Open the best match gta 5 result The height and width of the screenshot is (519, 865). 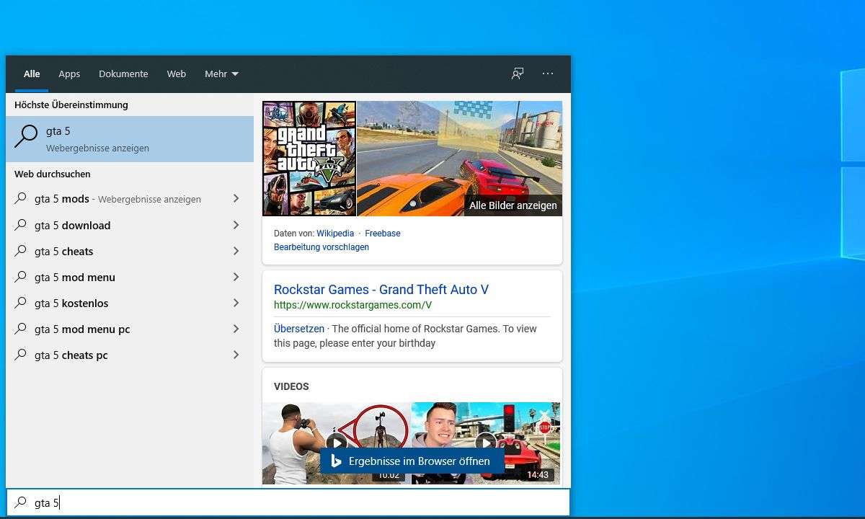coord(130,139)
